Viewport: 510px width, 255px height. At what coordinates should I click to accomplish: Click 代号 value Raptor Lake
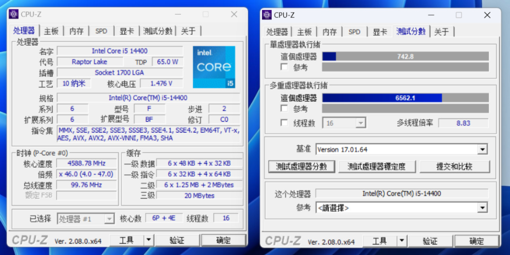pos(89,62)
